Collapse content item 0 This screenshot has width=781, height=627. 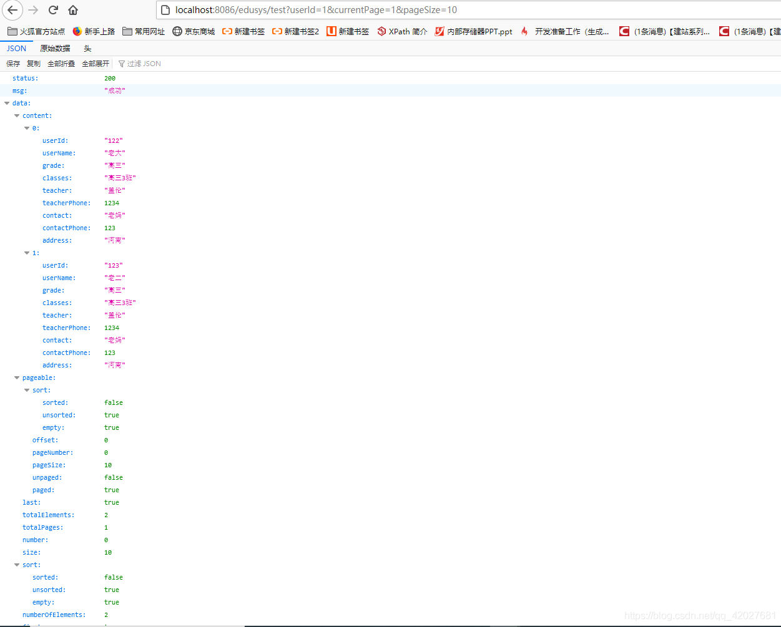pyautogui.click(x=27, y=128)
